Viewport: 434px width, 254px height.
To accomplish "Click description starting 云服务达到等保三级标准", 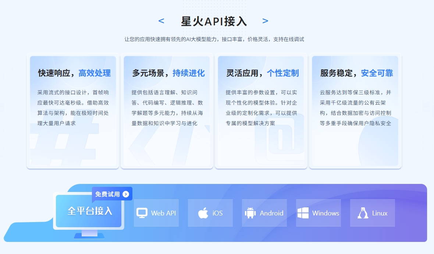I will 355,108.
